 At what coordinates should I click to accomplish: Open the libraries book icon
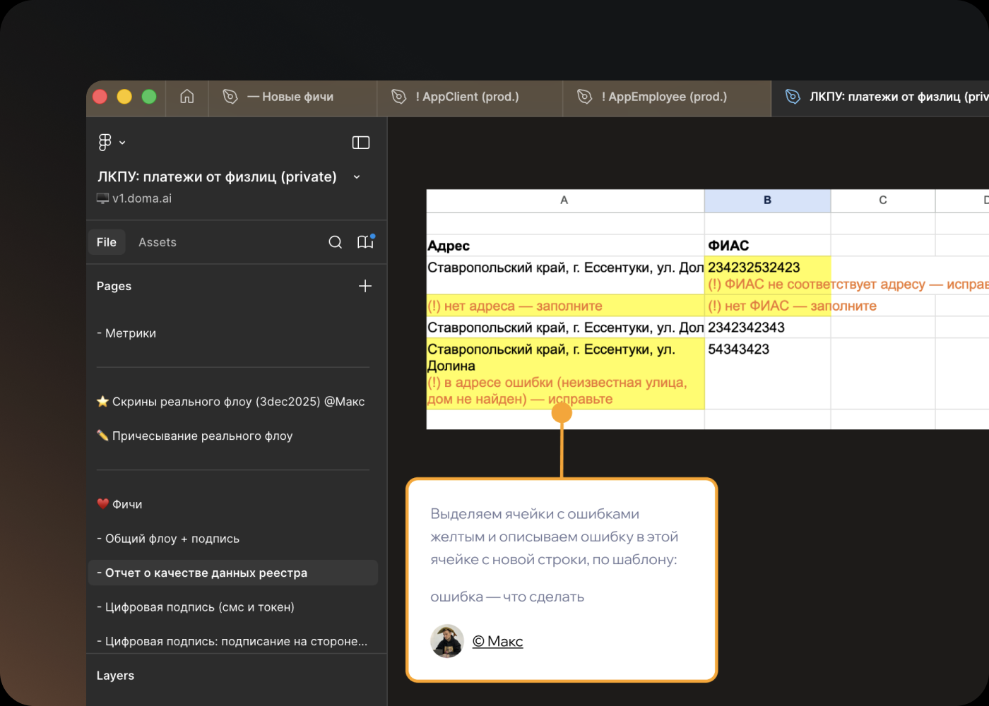click(x=365, y=242)
